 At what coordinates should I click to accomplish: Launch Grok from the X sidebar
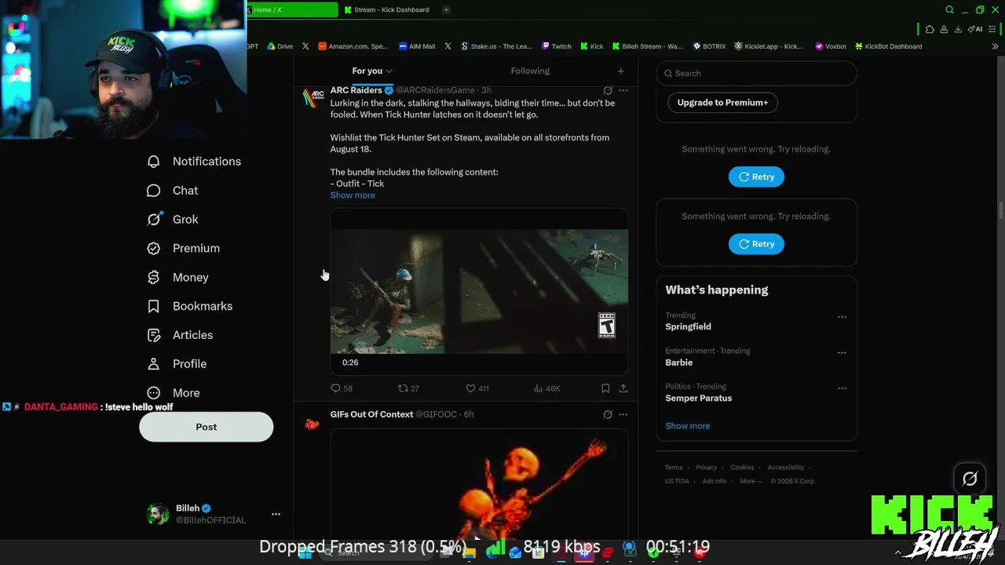click(x=173, y=220)
